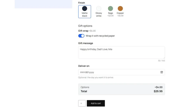180x112 pixels.
Task: Click inside the Gift message text area
Action: [121, 52]
